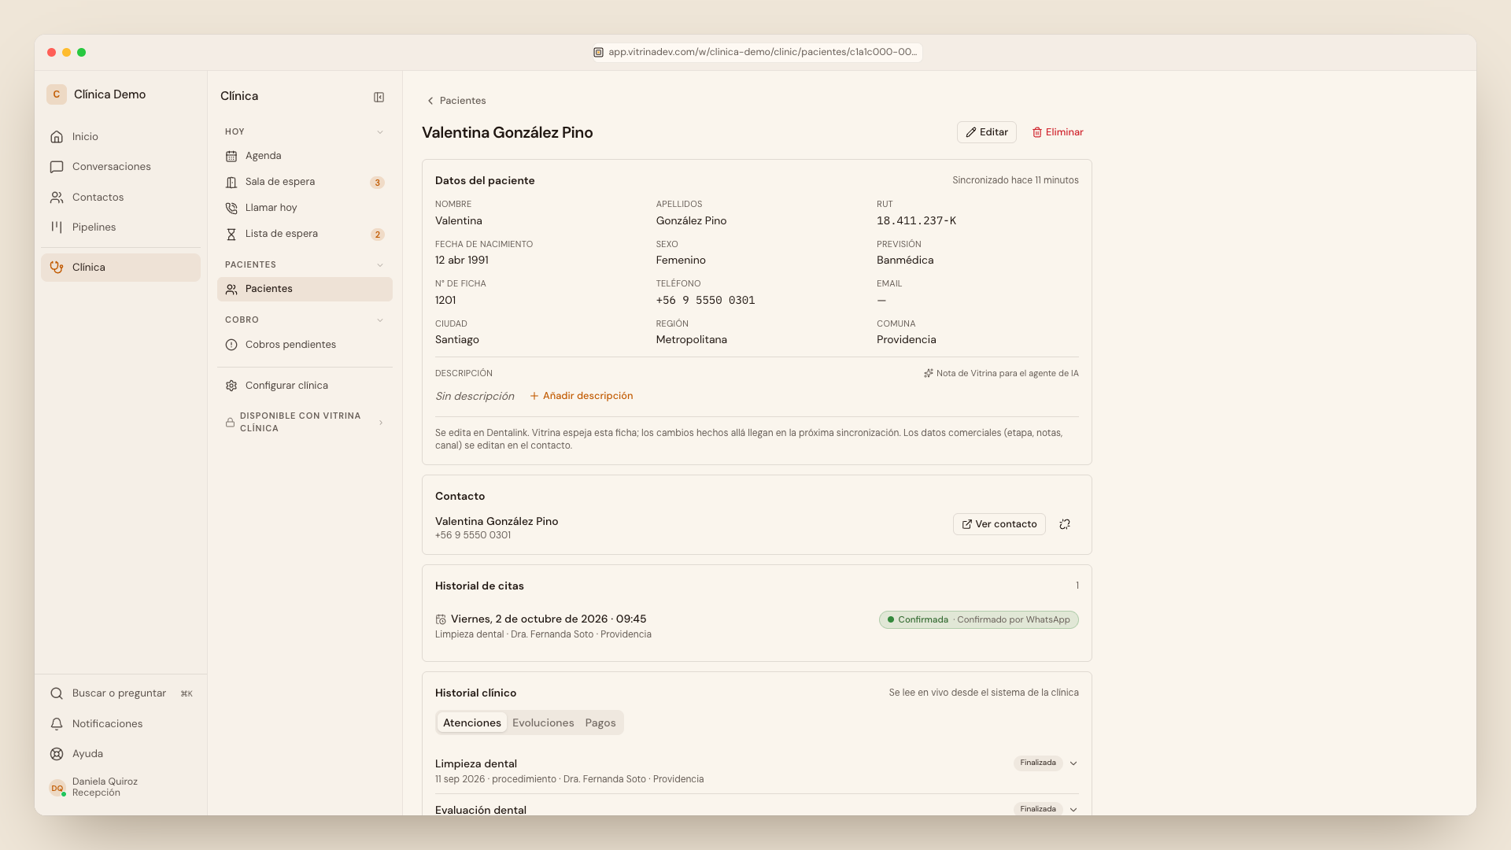Screen dimensions: 1511x850
Task: Click the Inicio home icon
Action: point(57,137)
